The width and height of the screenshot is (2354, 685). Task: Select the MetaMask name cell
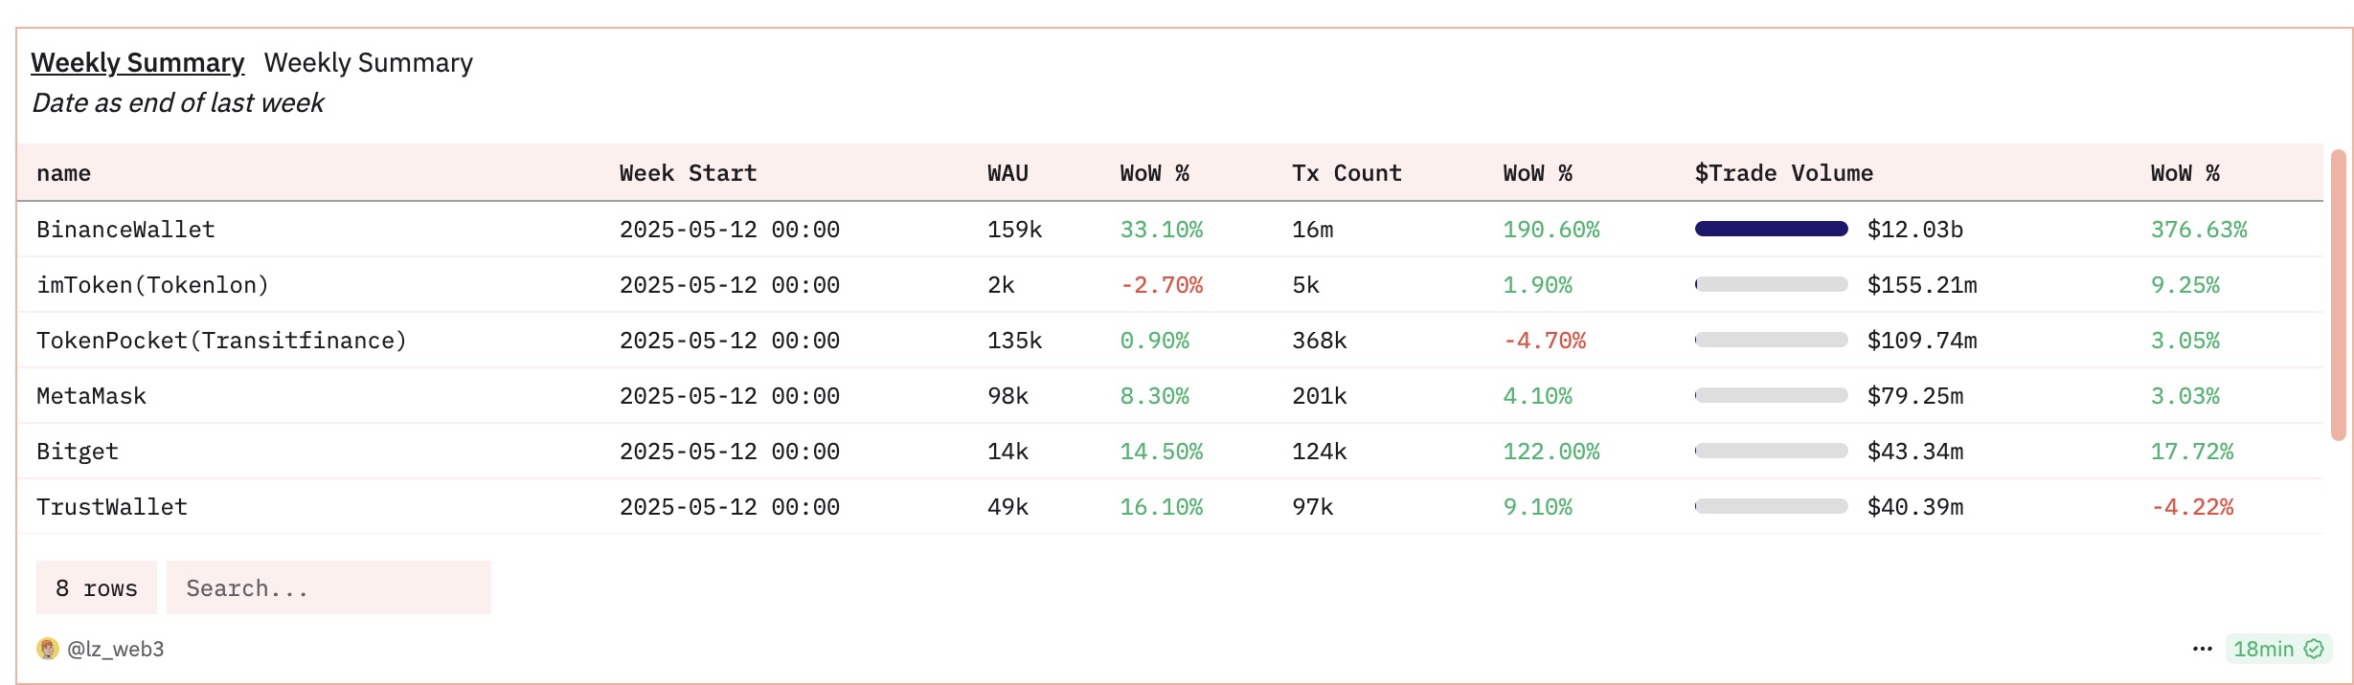[91, 396]
